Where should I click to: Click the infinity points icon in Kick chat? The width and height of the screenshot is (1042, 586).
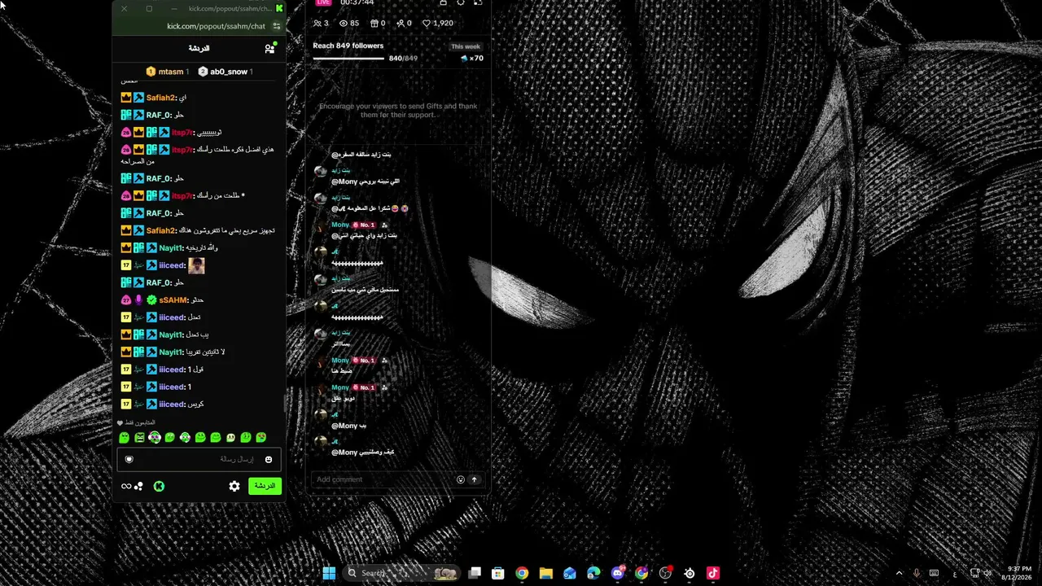point(126,486)
